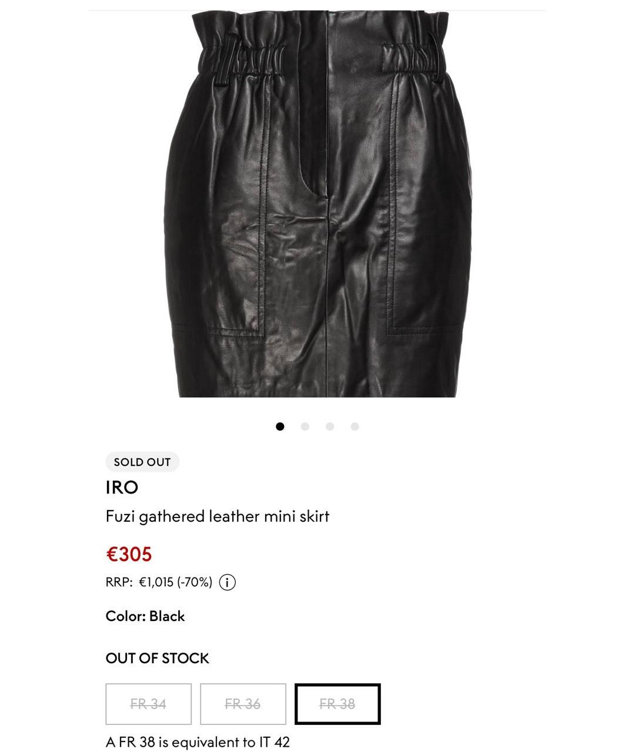Select size FR 36
The width and height of the screenshot is (635, 752).
pyautogui.click(x=243, y=704)
